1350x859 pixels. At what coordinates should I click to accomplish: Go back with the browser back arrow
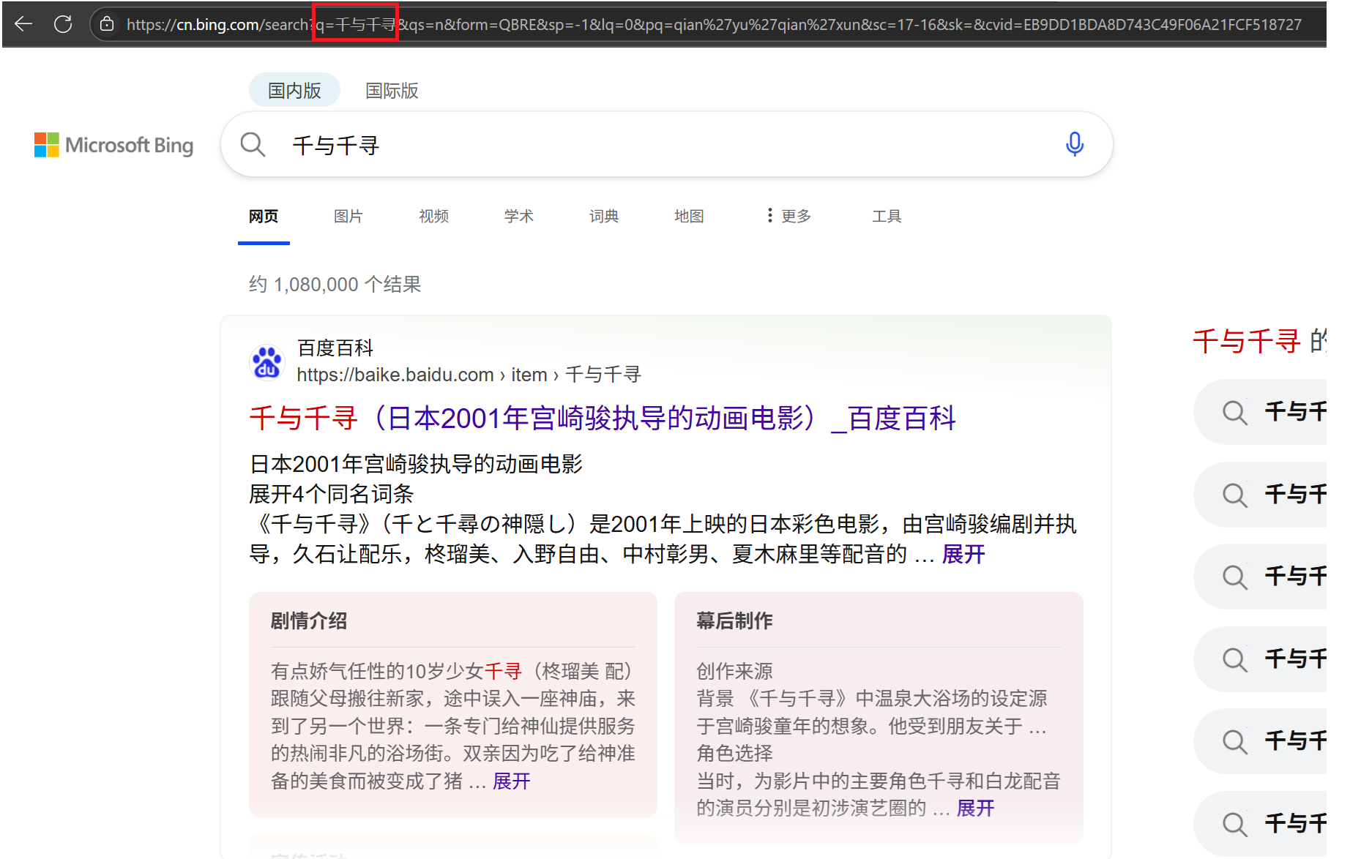click(23, 24)
